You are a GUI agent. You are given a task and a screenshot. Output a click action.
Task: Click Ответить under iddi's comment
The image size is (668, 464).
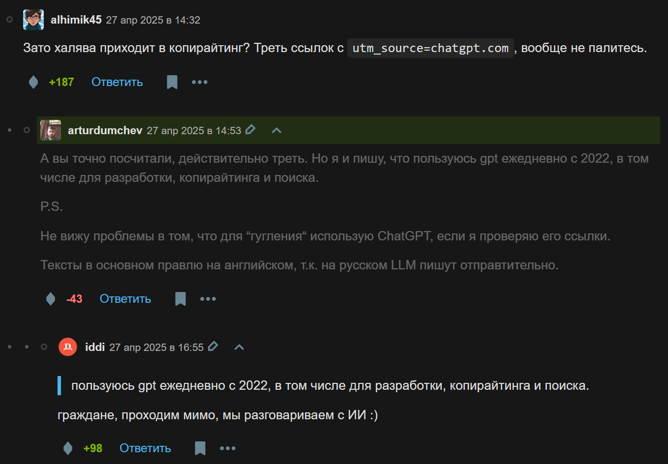145,448
